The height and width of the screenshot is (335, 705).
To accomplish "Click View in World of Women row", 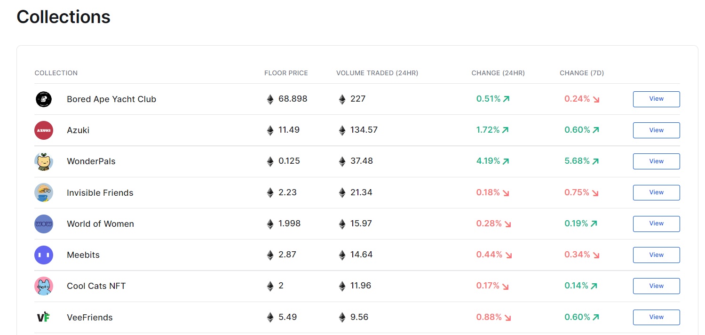I will (x=656, y=223).
